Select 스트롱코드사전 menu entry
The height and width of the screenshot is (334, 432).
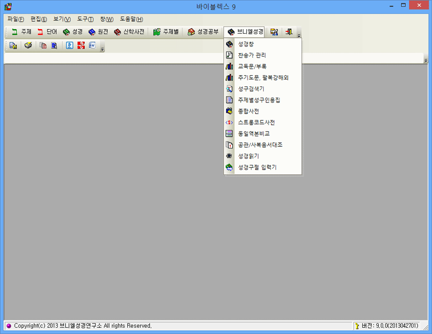tap(263, 122)
